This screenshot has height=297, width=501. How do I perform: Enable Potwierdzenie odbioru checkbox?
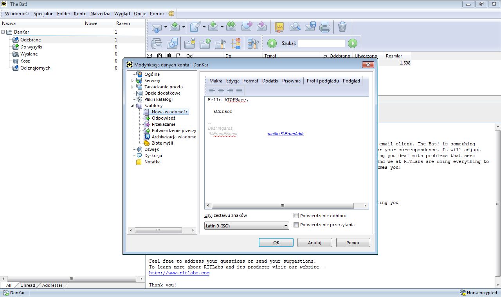[x=296, y=216]
